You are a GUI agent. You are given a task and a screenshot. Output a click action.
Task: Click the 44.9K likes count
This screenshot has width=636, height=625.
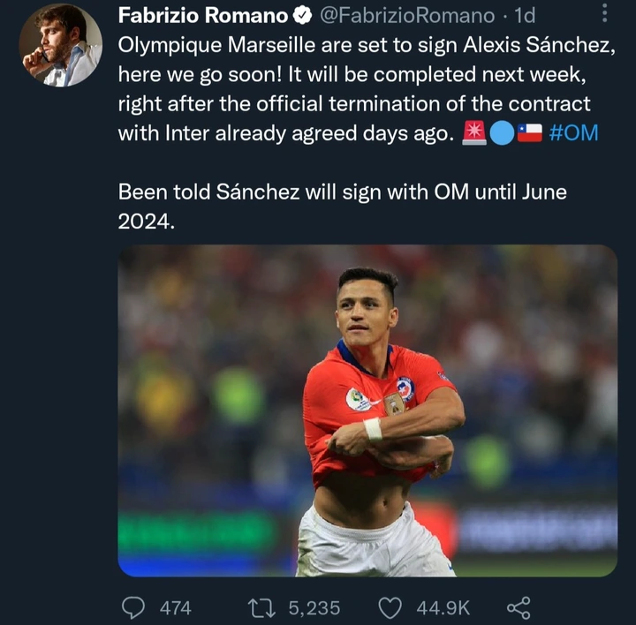(443, 607)
